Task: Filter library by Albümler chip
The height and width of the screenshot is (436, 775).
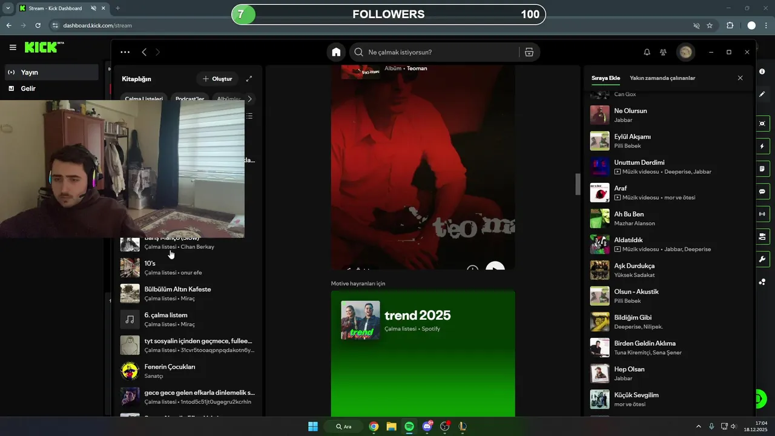Action: 229,99
